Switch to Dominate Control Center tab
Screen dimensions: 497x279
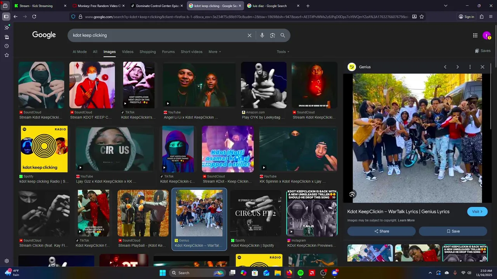(x=157, y=6)
